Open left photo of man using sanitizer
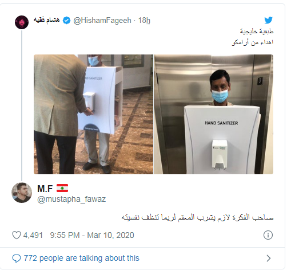 [x=93, y=114]
